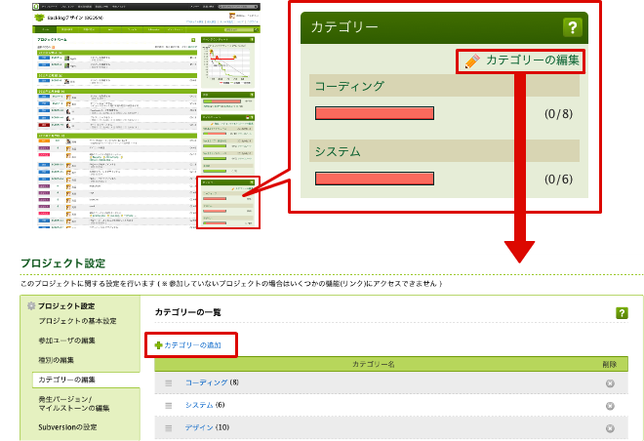The width and height of the screenshot is (644, 441).
Task: Click the プロジェクト設定 page heading
Action: pos(62,263)
